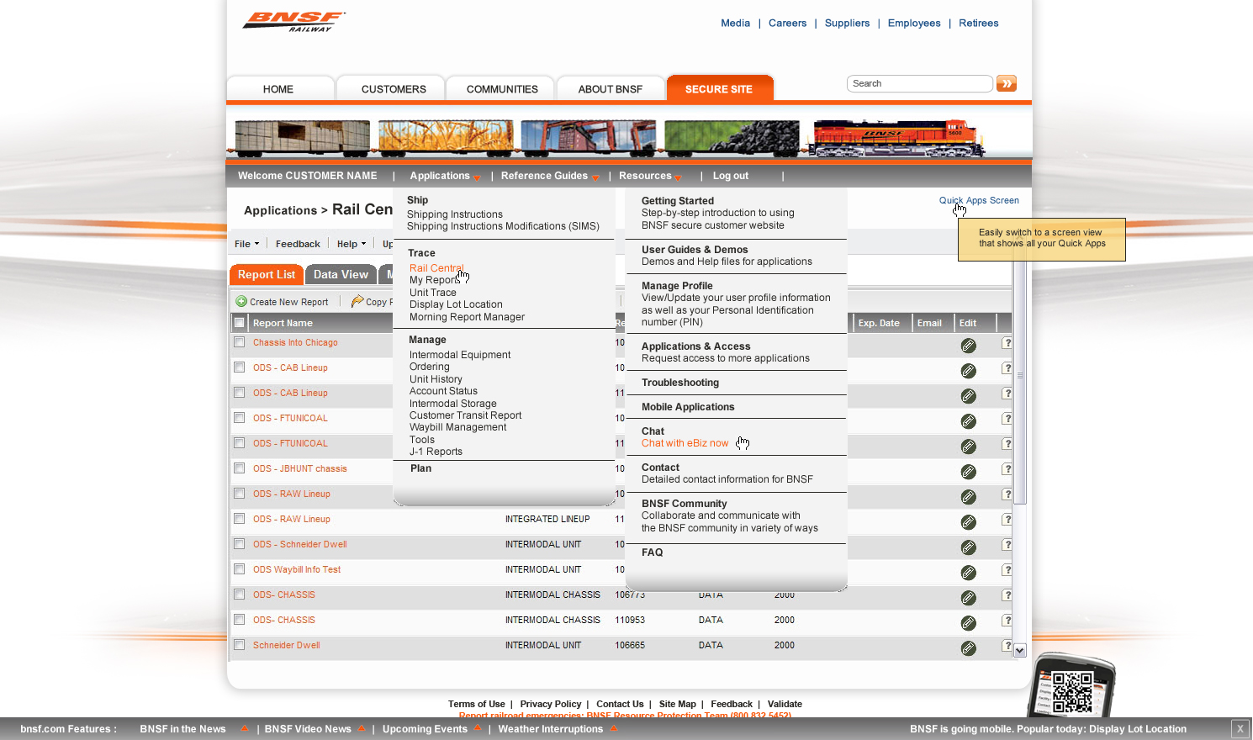The width and height of the screenshot is (1253, 740).
Task: Open the Careers link
Action: coord(787,23)
